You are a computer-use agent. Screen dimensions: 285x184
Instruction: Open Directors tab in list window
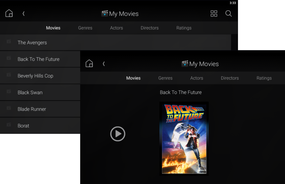[x=150, y=28]
